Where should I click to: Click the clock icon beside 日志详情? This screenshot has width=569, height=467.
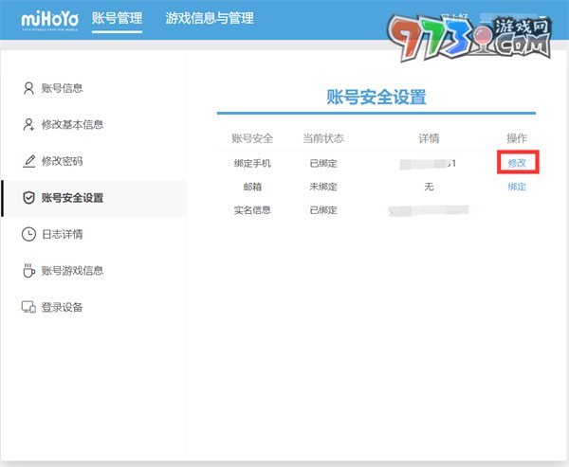28,234
